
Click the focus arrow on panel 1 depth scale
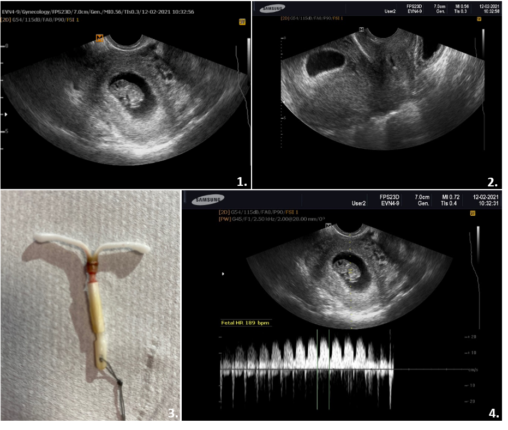tap(6, 114)
